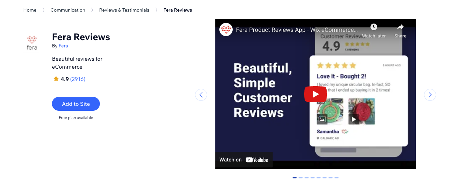The width and height of the screenshot is (466, 189).
Task: Play the YouTube video with red play button
Action: [x=316, y=94]
